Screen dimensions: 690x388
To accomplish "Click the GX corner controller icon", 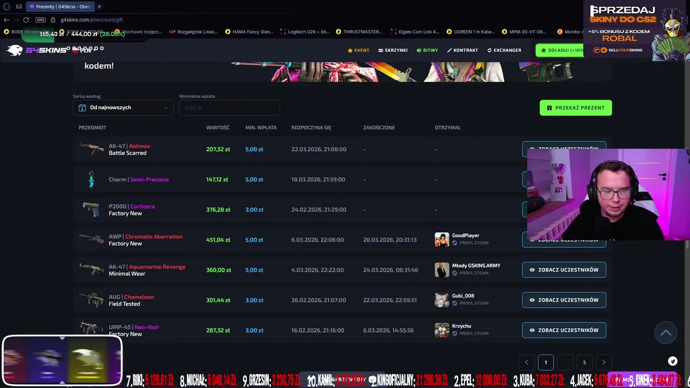I will coord(19,6).
